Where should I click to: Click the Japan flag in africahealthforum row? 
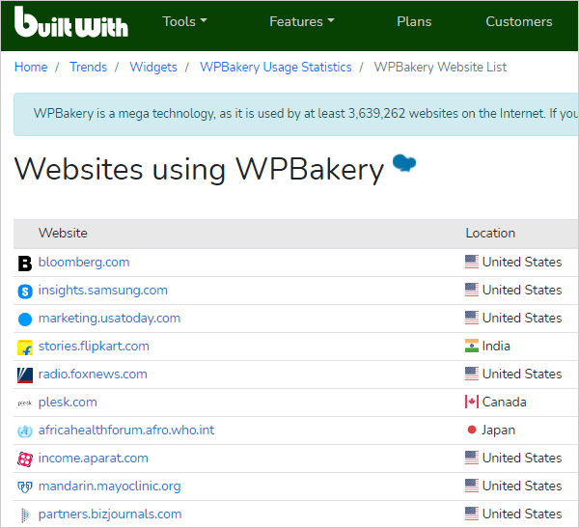pyautogui.click(x=472, y=430)
